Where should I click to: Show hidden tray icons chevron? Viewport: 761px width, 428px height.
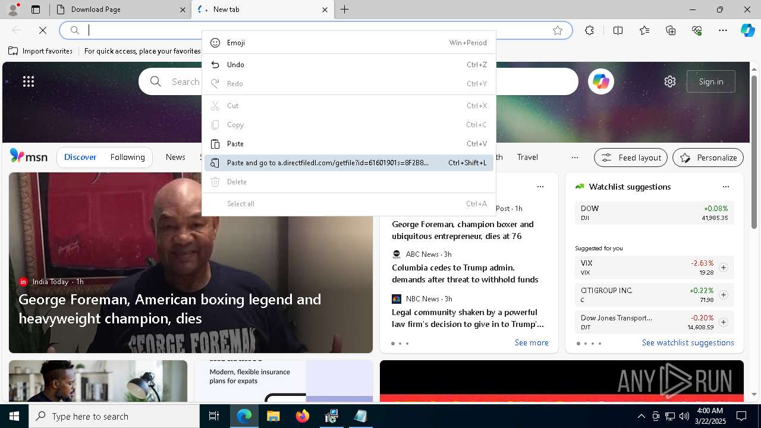point(641,416)
